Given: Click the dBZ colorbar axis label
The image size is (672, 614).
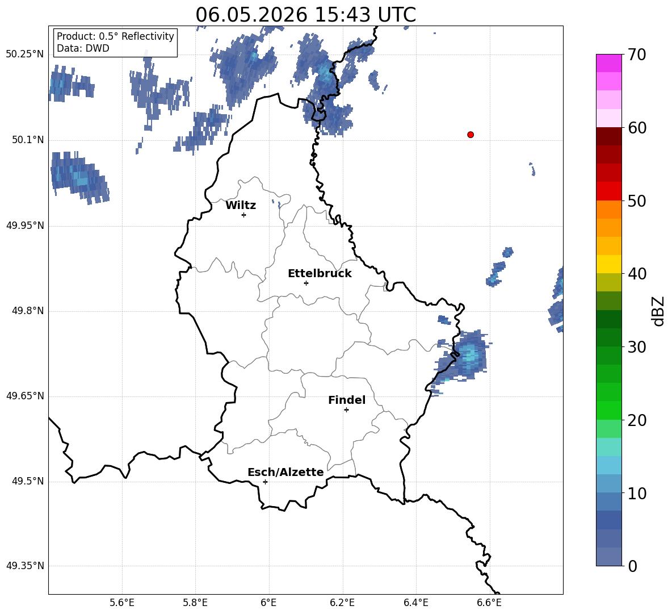Looking at the screenshot, I should tap(658, 311).
